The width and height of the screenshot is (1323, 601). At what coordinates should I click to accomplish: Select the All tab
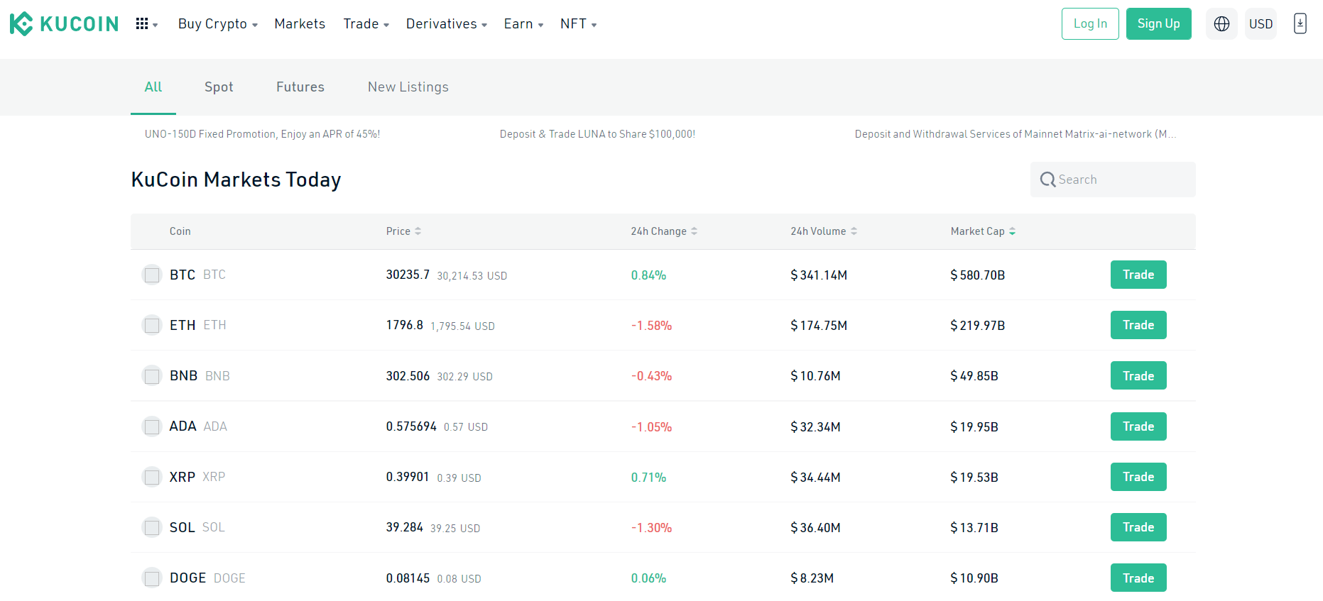click(x=153, y=87)
